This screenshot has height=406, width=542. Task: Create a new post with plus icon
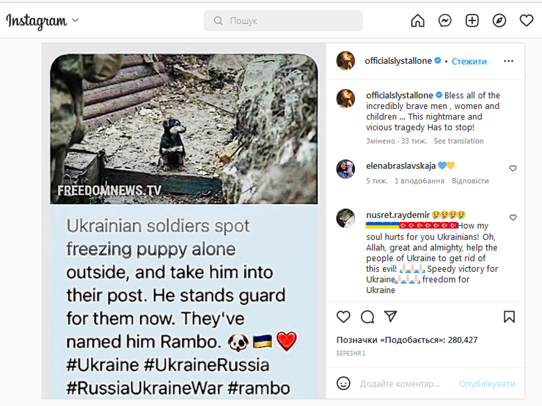[x=472, y=21]
